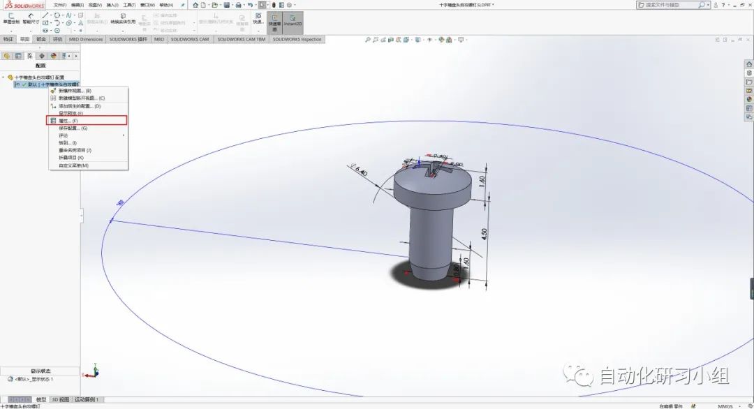Choose 保存配置... (G) from context menu
Viewport: 754px width, 409px height.
[89, 128]
